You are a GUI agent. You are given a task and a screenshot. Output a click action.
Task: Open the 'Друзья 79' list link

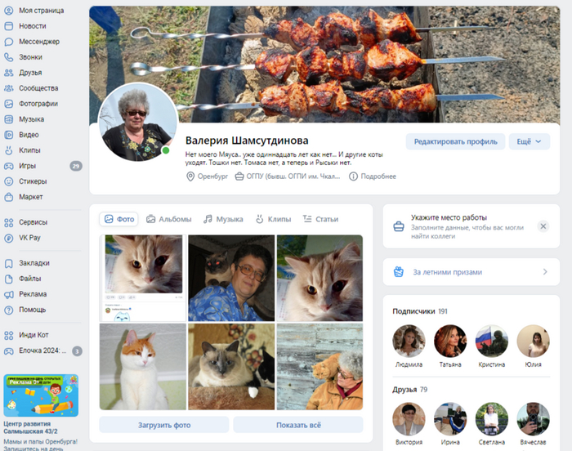409,390
